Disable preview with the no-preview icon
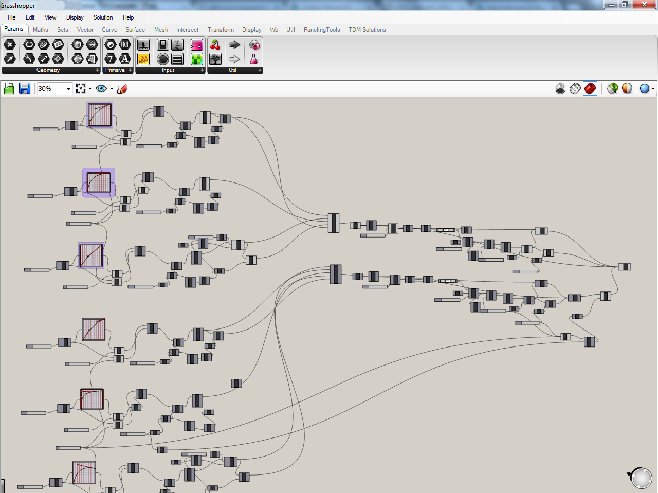 point(560,88)
